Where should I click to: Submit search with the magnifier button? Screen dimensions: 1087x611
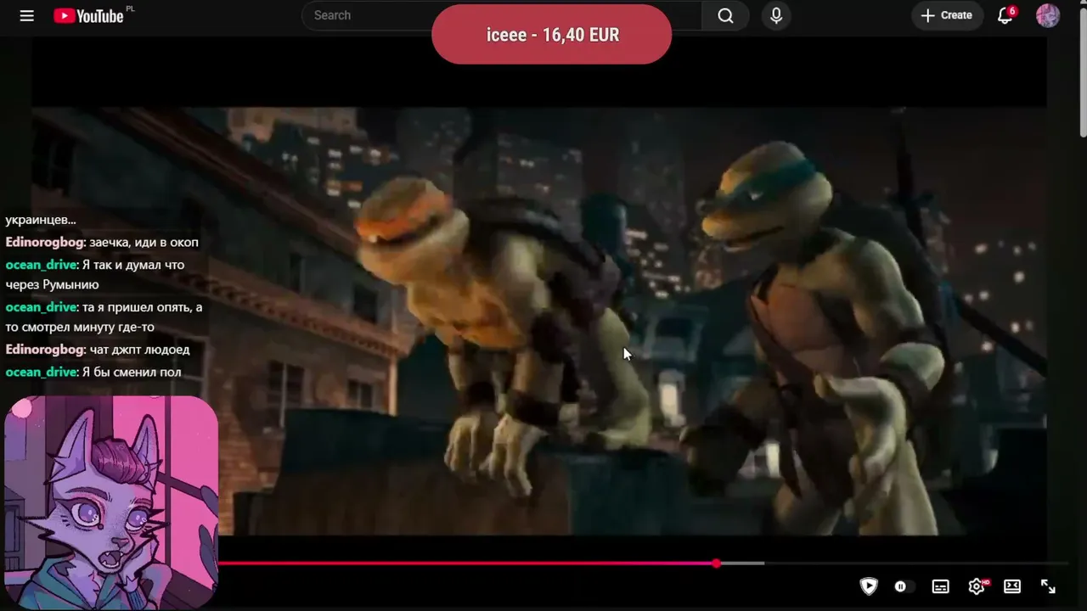725,15
